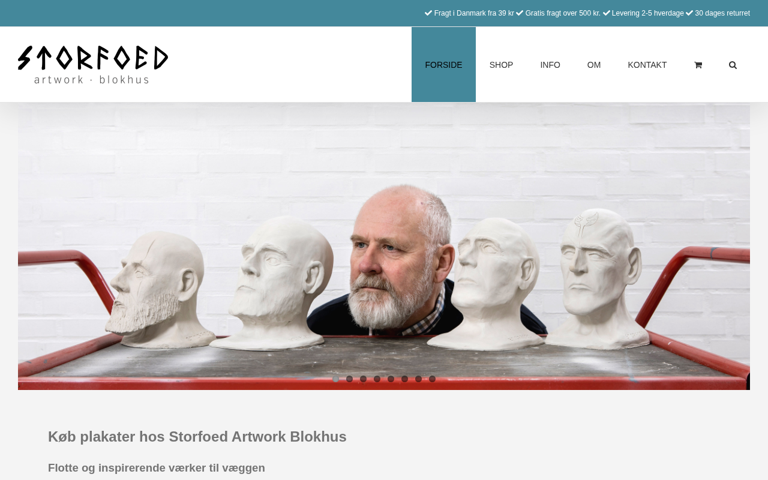Select the third slider pagination dot
Screen dimensions: 768x480
point(364,379)
